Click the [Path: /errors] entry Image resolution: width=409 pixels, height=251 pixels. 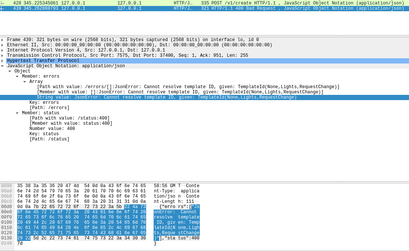[x=49, y=108]
